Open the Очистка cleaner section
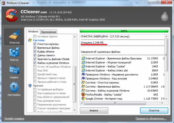Viewport: 174px width, 123px height. point(14,37)
